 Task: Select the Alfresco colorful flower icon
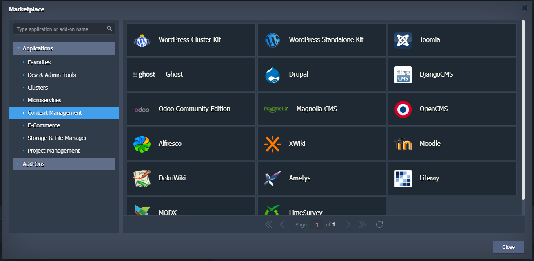tap(142, 144)
